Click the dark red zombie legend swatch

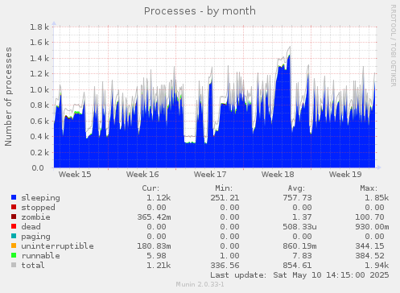click(x=14, y=217)
